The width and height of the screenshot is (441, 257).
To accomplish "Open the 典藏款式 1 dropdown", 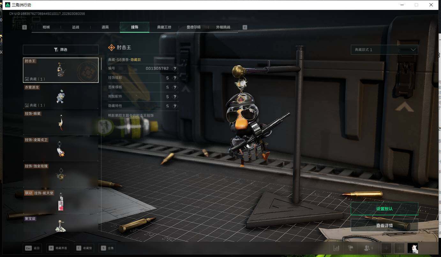I will 384,50.
